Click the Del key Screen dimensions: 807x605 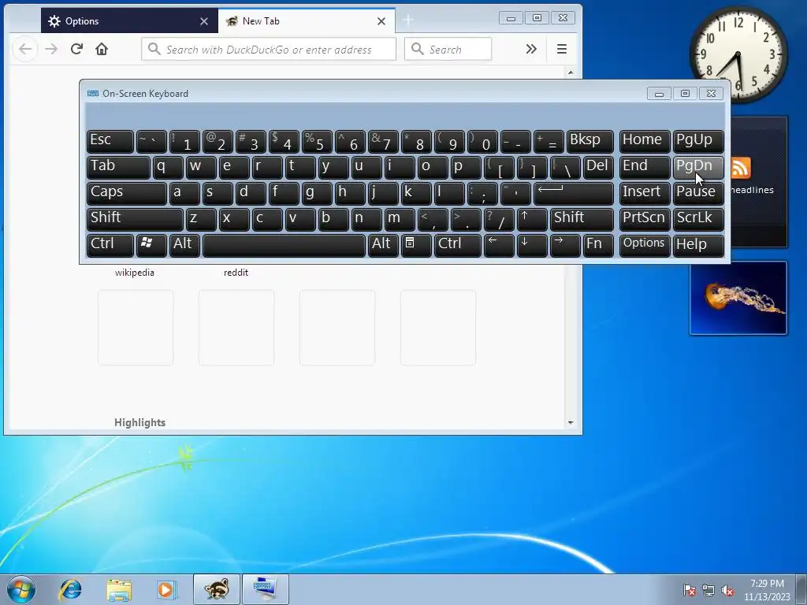pos(598,167)
